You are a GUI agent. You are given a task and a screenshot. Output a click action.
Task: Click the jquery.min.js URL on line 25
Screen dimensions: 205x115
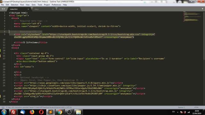[x=70, y=83]
